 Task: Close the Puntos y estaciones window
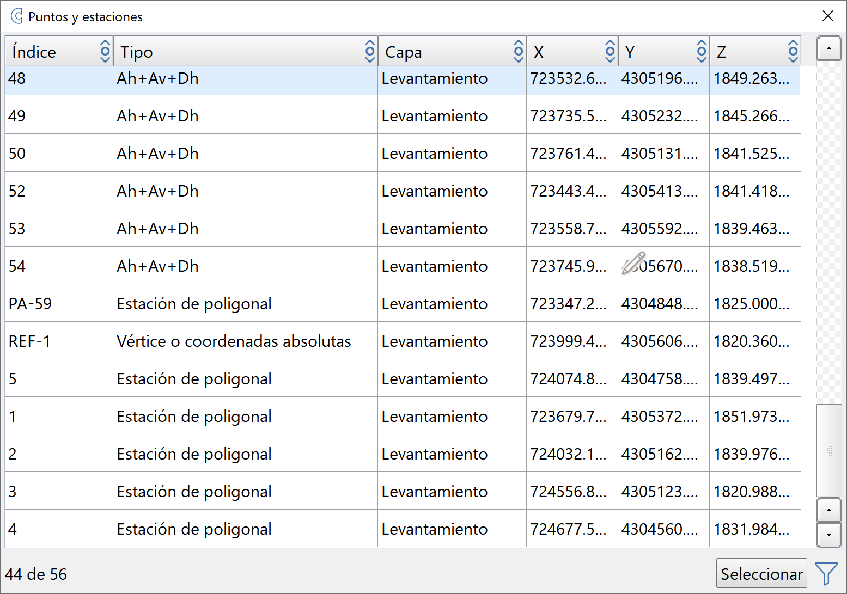(828, 16)
